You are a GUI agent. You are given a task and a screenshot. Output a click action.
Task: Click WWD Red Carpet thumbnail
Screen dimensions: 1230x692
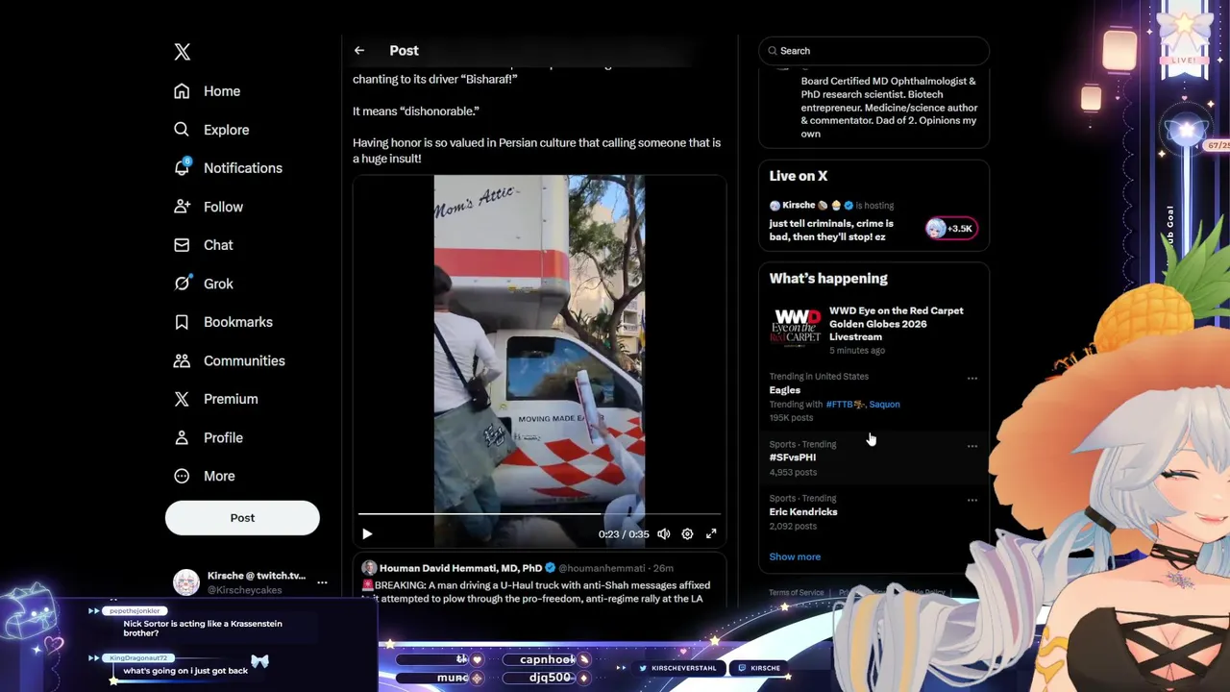pos(796,327)
